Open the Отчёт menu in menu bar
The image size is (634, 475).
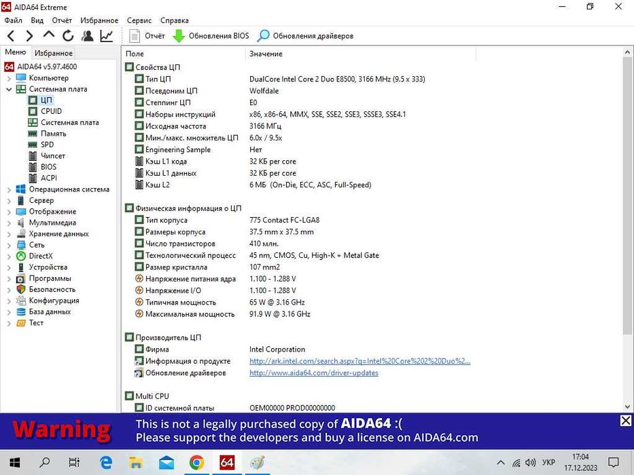61,20
